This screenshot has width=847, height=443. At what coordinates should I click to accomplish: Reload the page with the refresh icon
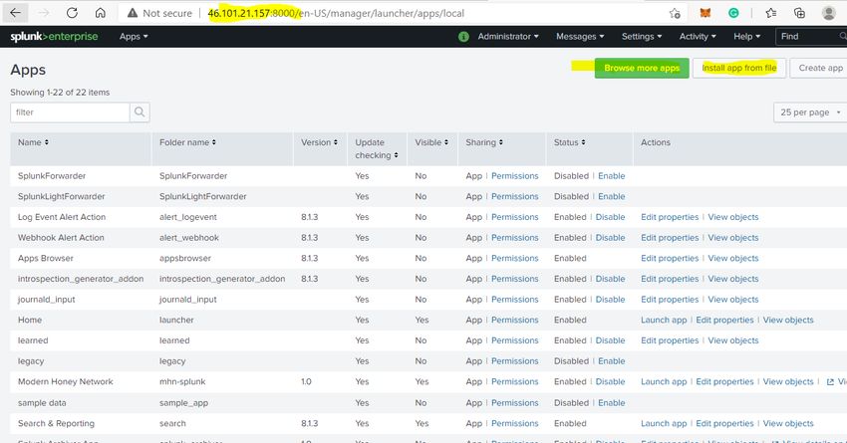(x=72, y=13)
